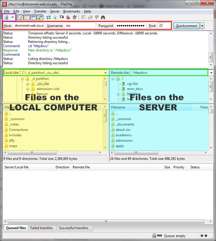Sort remote list by Filename column
216x241 pixels.
(x=150, y=107)
